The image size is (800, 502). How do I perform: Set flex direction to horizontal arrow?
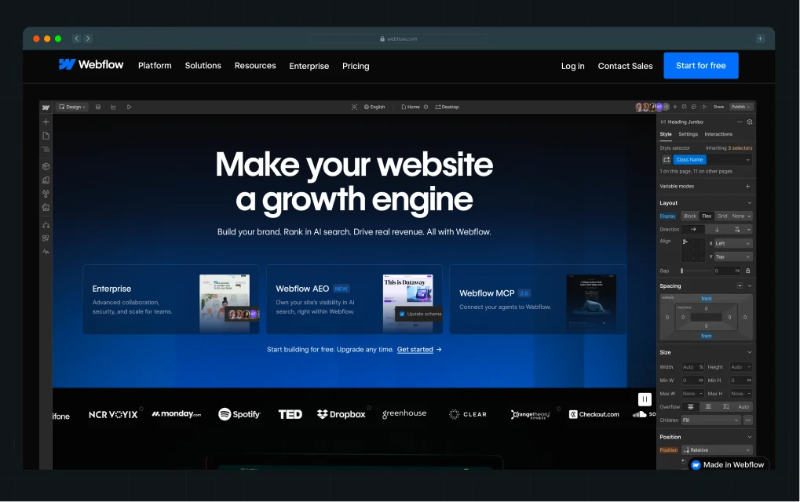[693, 229]
